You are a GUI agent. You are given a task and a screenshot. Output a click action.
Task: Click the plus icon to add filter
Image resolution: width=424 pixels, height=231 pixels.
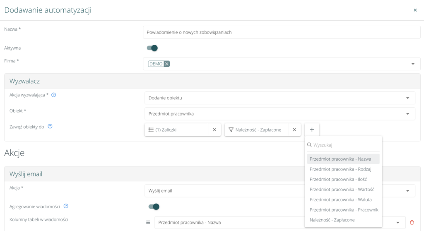point(312,130)
